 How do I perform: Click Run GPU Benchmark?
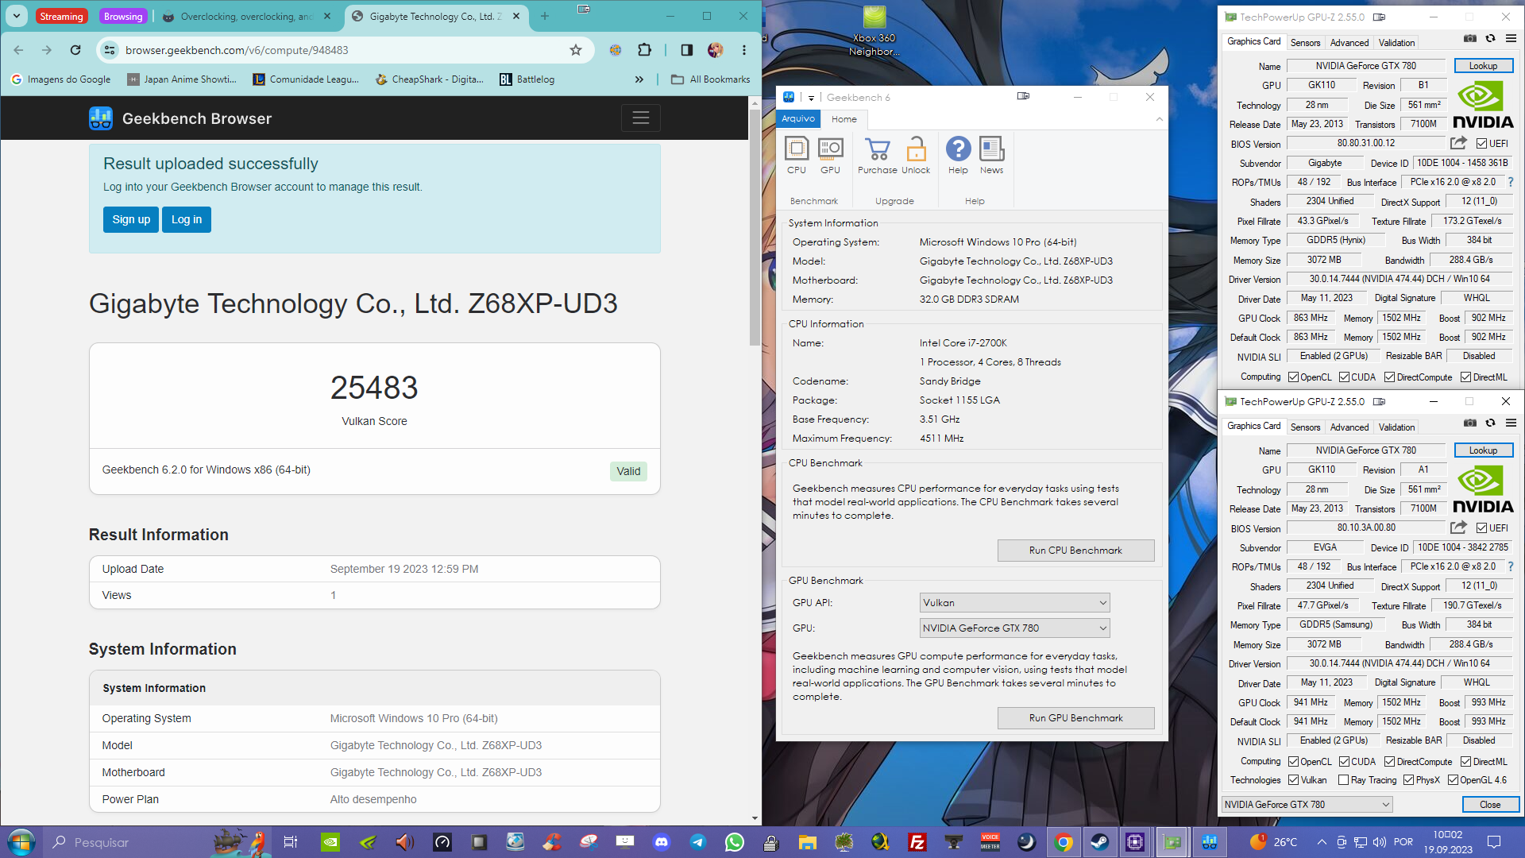(1075, 718)
